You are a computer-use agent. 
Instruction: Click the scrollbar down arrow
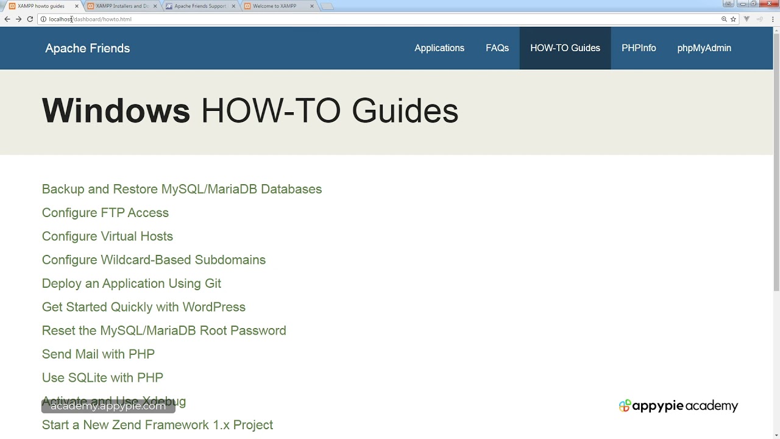pyautogui.click(x=776, y=435)
